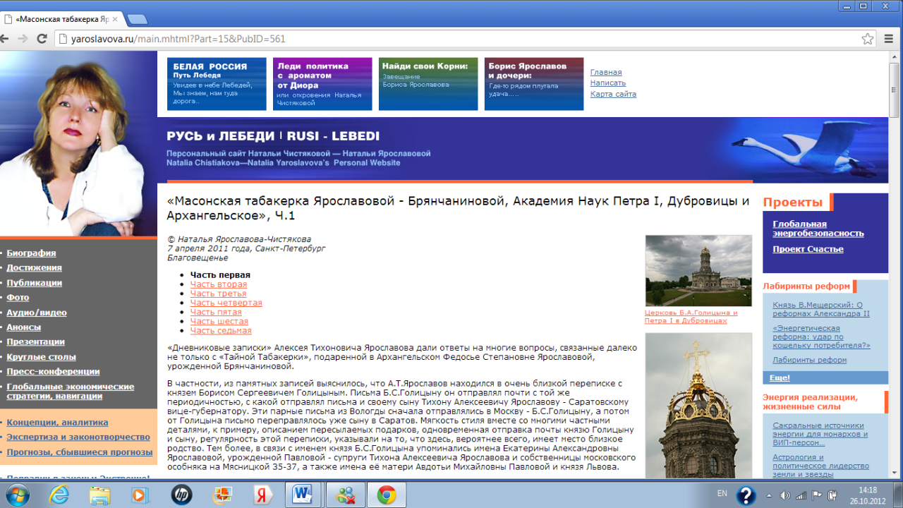Open Аудио/видео in the left menu
Screen dimensions: 903x508
tap(37, 312)
